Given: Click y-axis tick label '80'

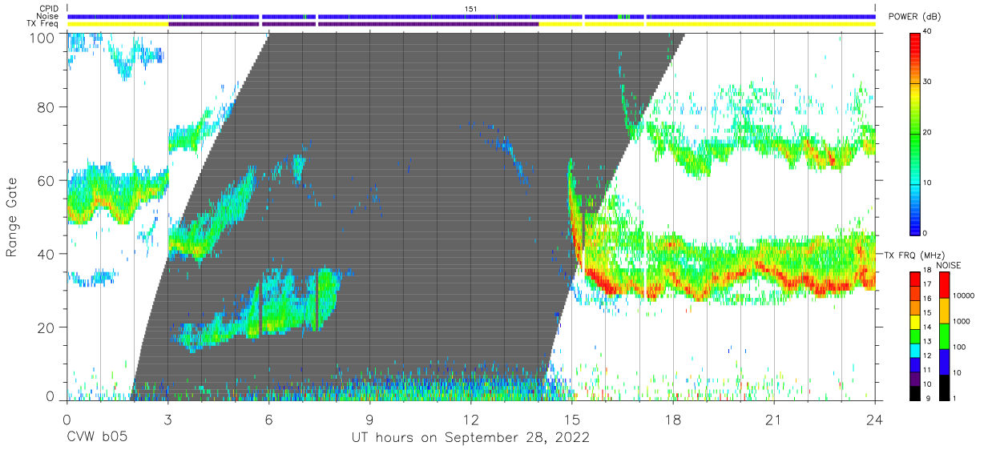Looking at the screenshot, I should [x=47, y=106].
